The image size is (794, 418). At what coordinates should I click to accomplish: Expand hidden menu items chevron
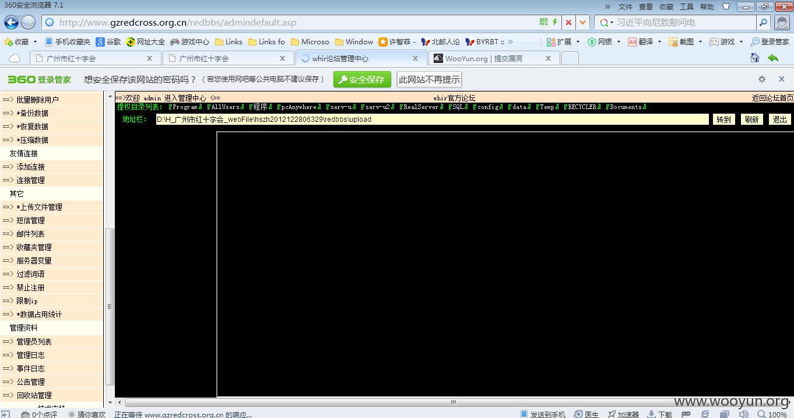(x=607, y=7)
